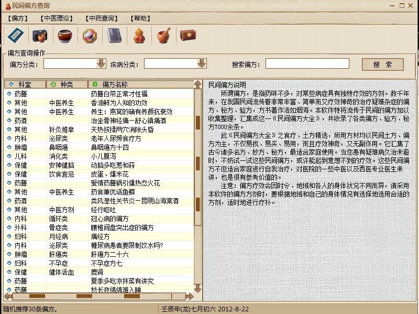Viewport: 419px width, 314px height.
Task: Click the red clay pot toolbar icon
Action: [x=64, y=36]
